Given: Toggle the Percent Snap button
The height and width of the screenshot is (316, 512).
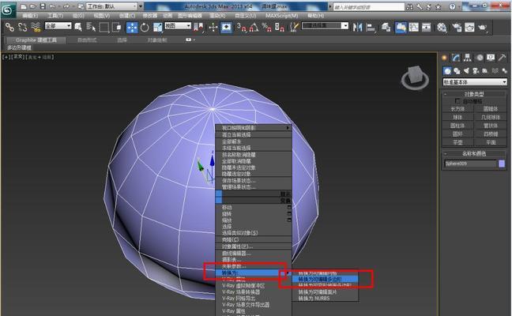Looking at the screenshot, I should tap(267, 27).
